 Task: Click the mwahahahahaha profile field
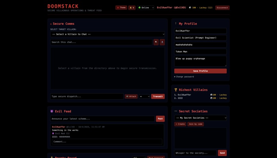pyautogui.click(x=200, y=45)
